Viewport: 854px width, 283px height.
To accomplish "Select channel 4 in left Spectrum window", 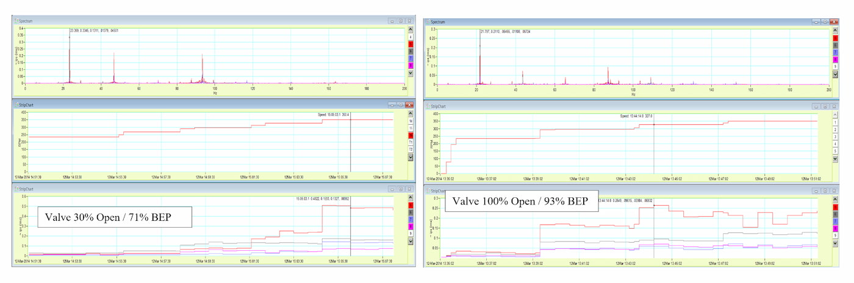I will (x=411, y=38).
